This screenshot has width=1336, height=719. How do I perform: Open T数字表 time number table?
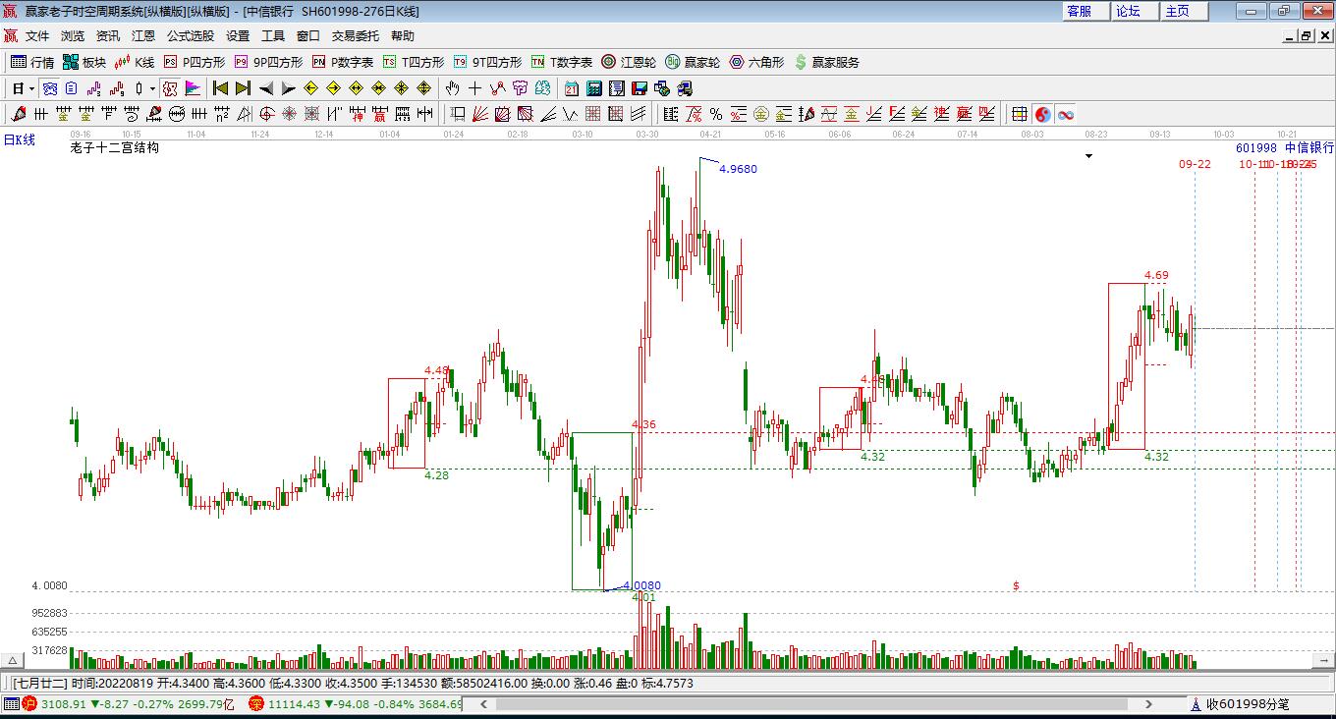561,62
